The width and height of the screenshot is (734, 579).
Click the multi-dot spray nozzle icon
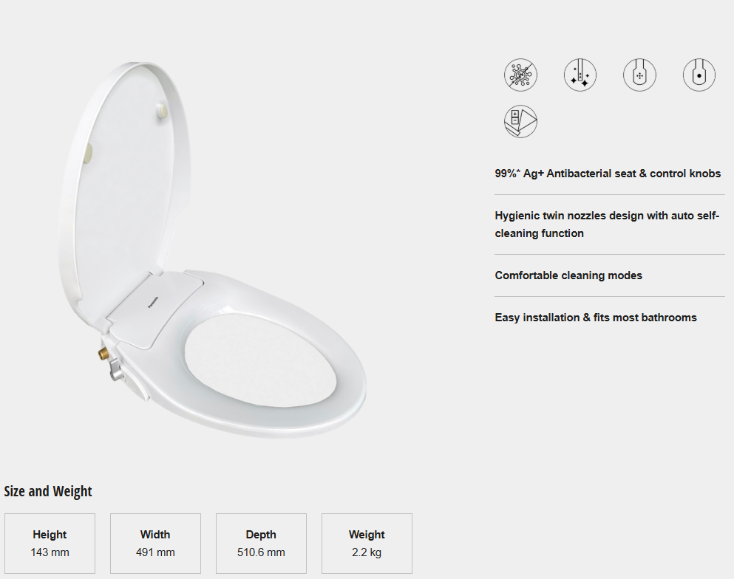(639, 75)
